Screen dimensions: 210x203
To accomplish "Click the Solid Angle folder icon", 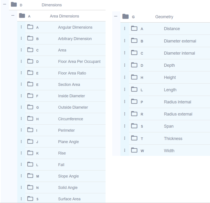I will [30, 187].
